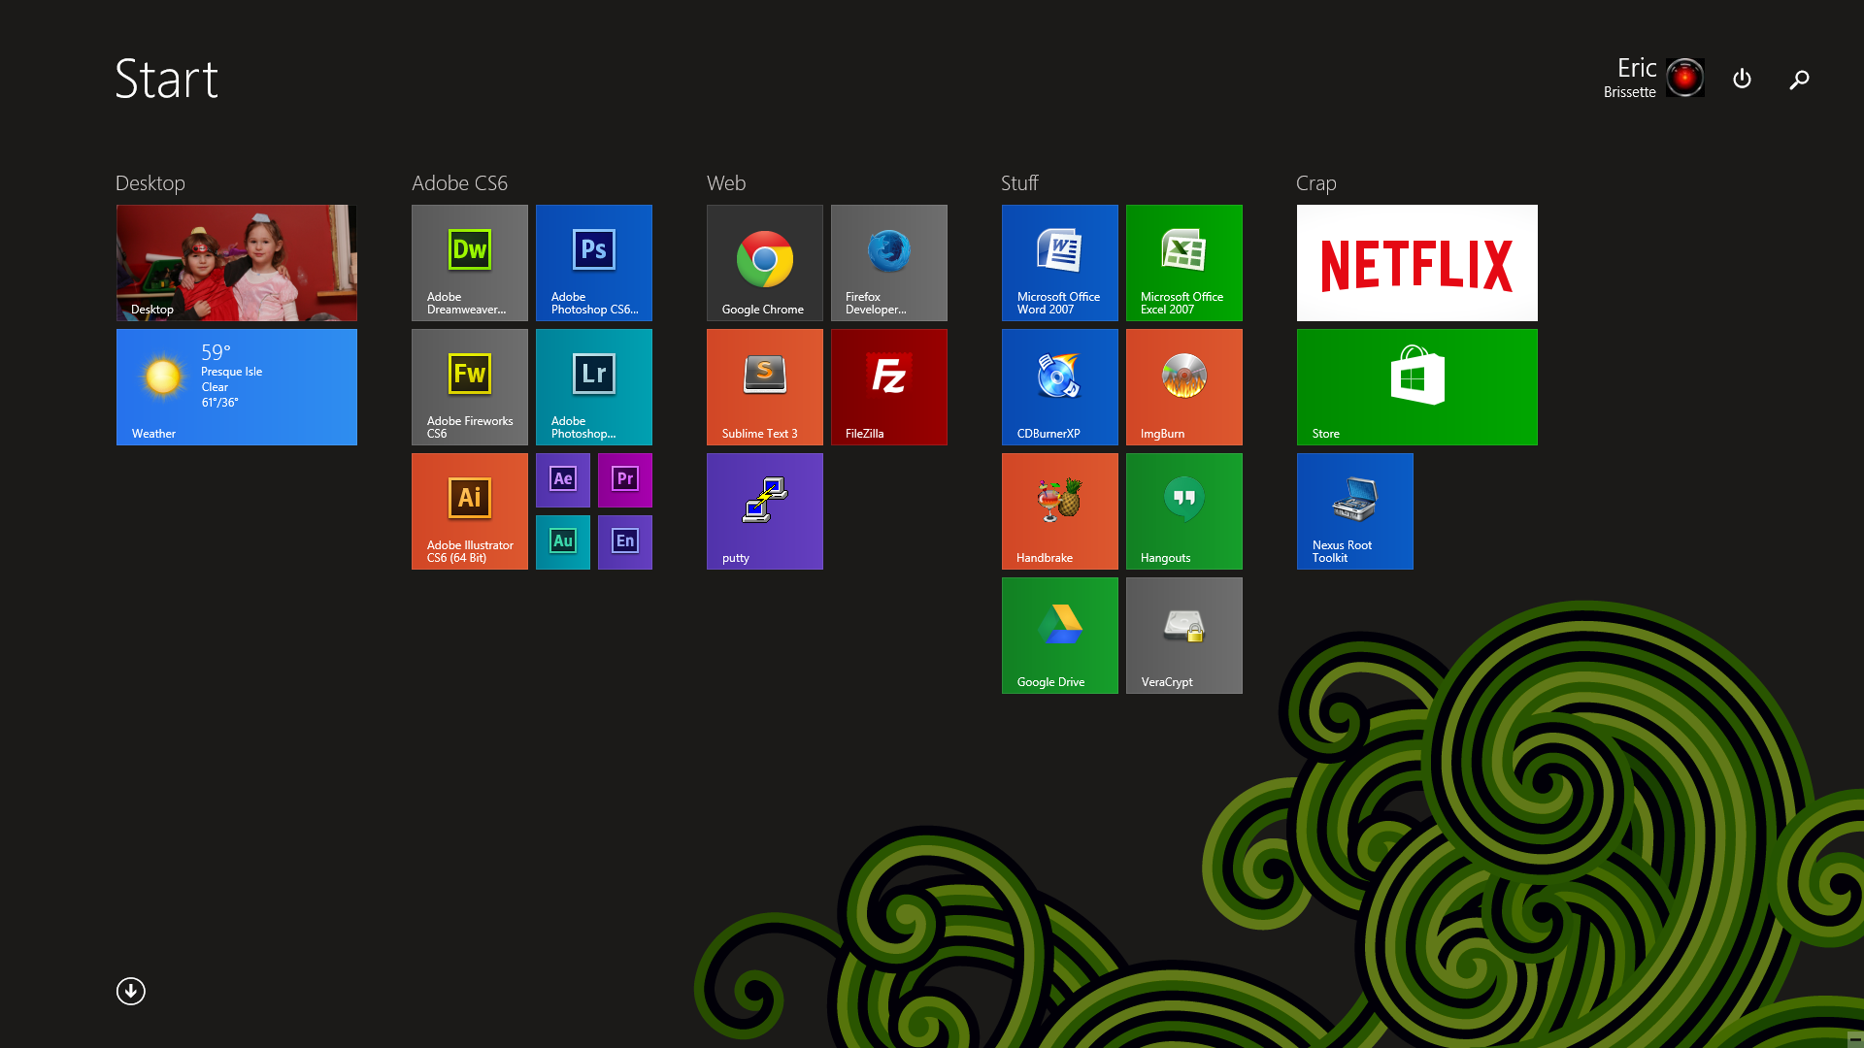Screen dimensions: 1864x1048
Task: Launch Firefox Developer Edition tile
Action: (x=889, y=263)
